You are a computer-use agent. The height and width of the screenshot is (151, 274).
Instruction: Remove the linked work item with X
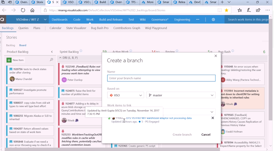point(213,118)
